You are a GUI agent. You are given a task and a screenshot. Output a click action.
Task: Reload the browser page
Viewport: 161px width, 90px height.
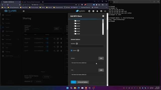click(8, 5)
